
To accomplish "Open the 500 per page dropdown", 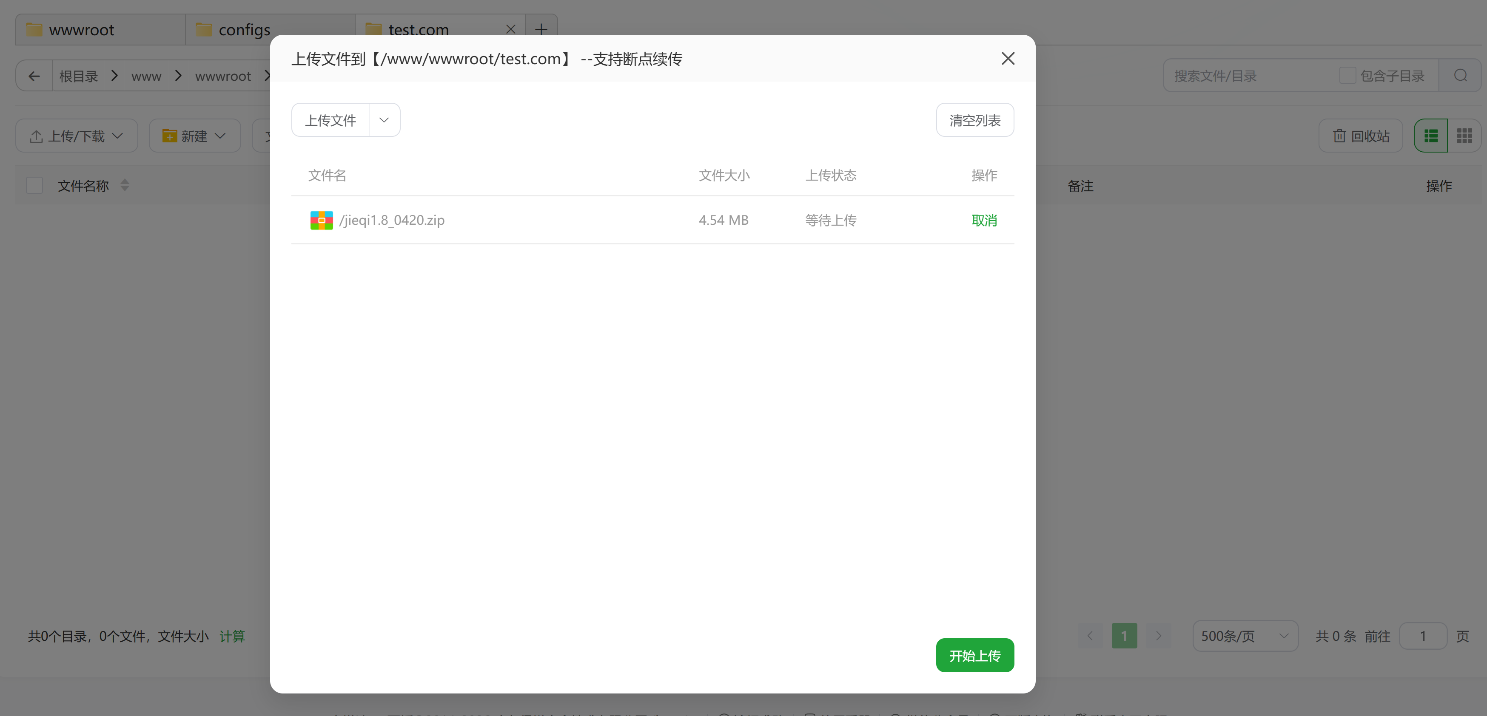I will pyautogui.click(x=1245, y=636).
